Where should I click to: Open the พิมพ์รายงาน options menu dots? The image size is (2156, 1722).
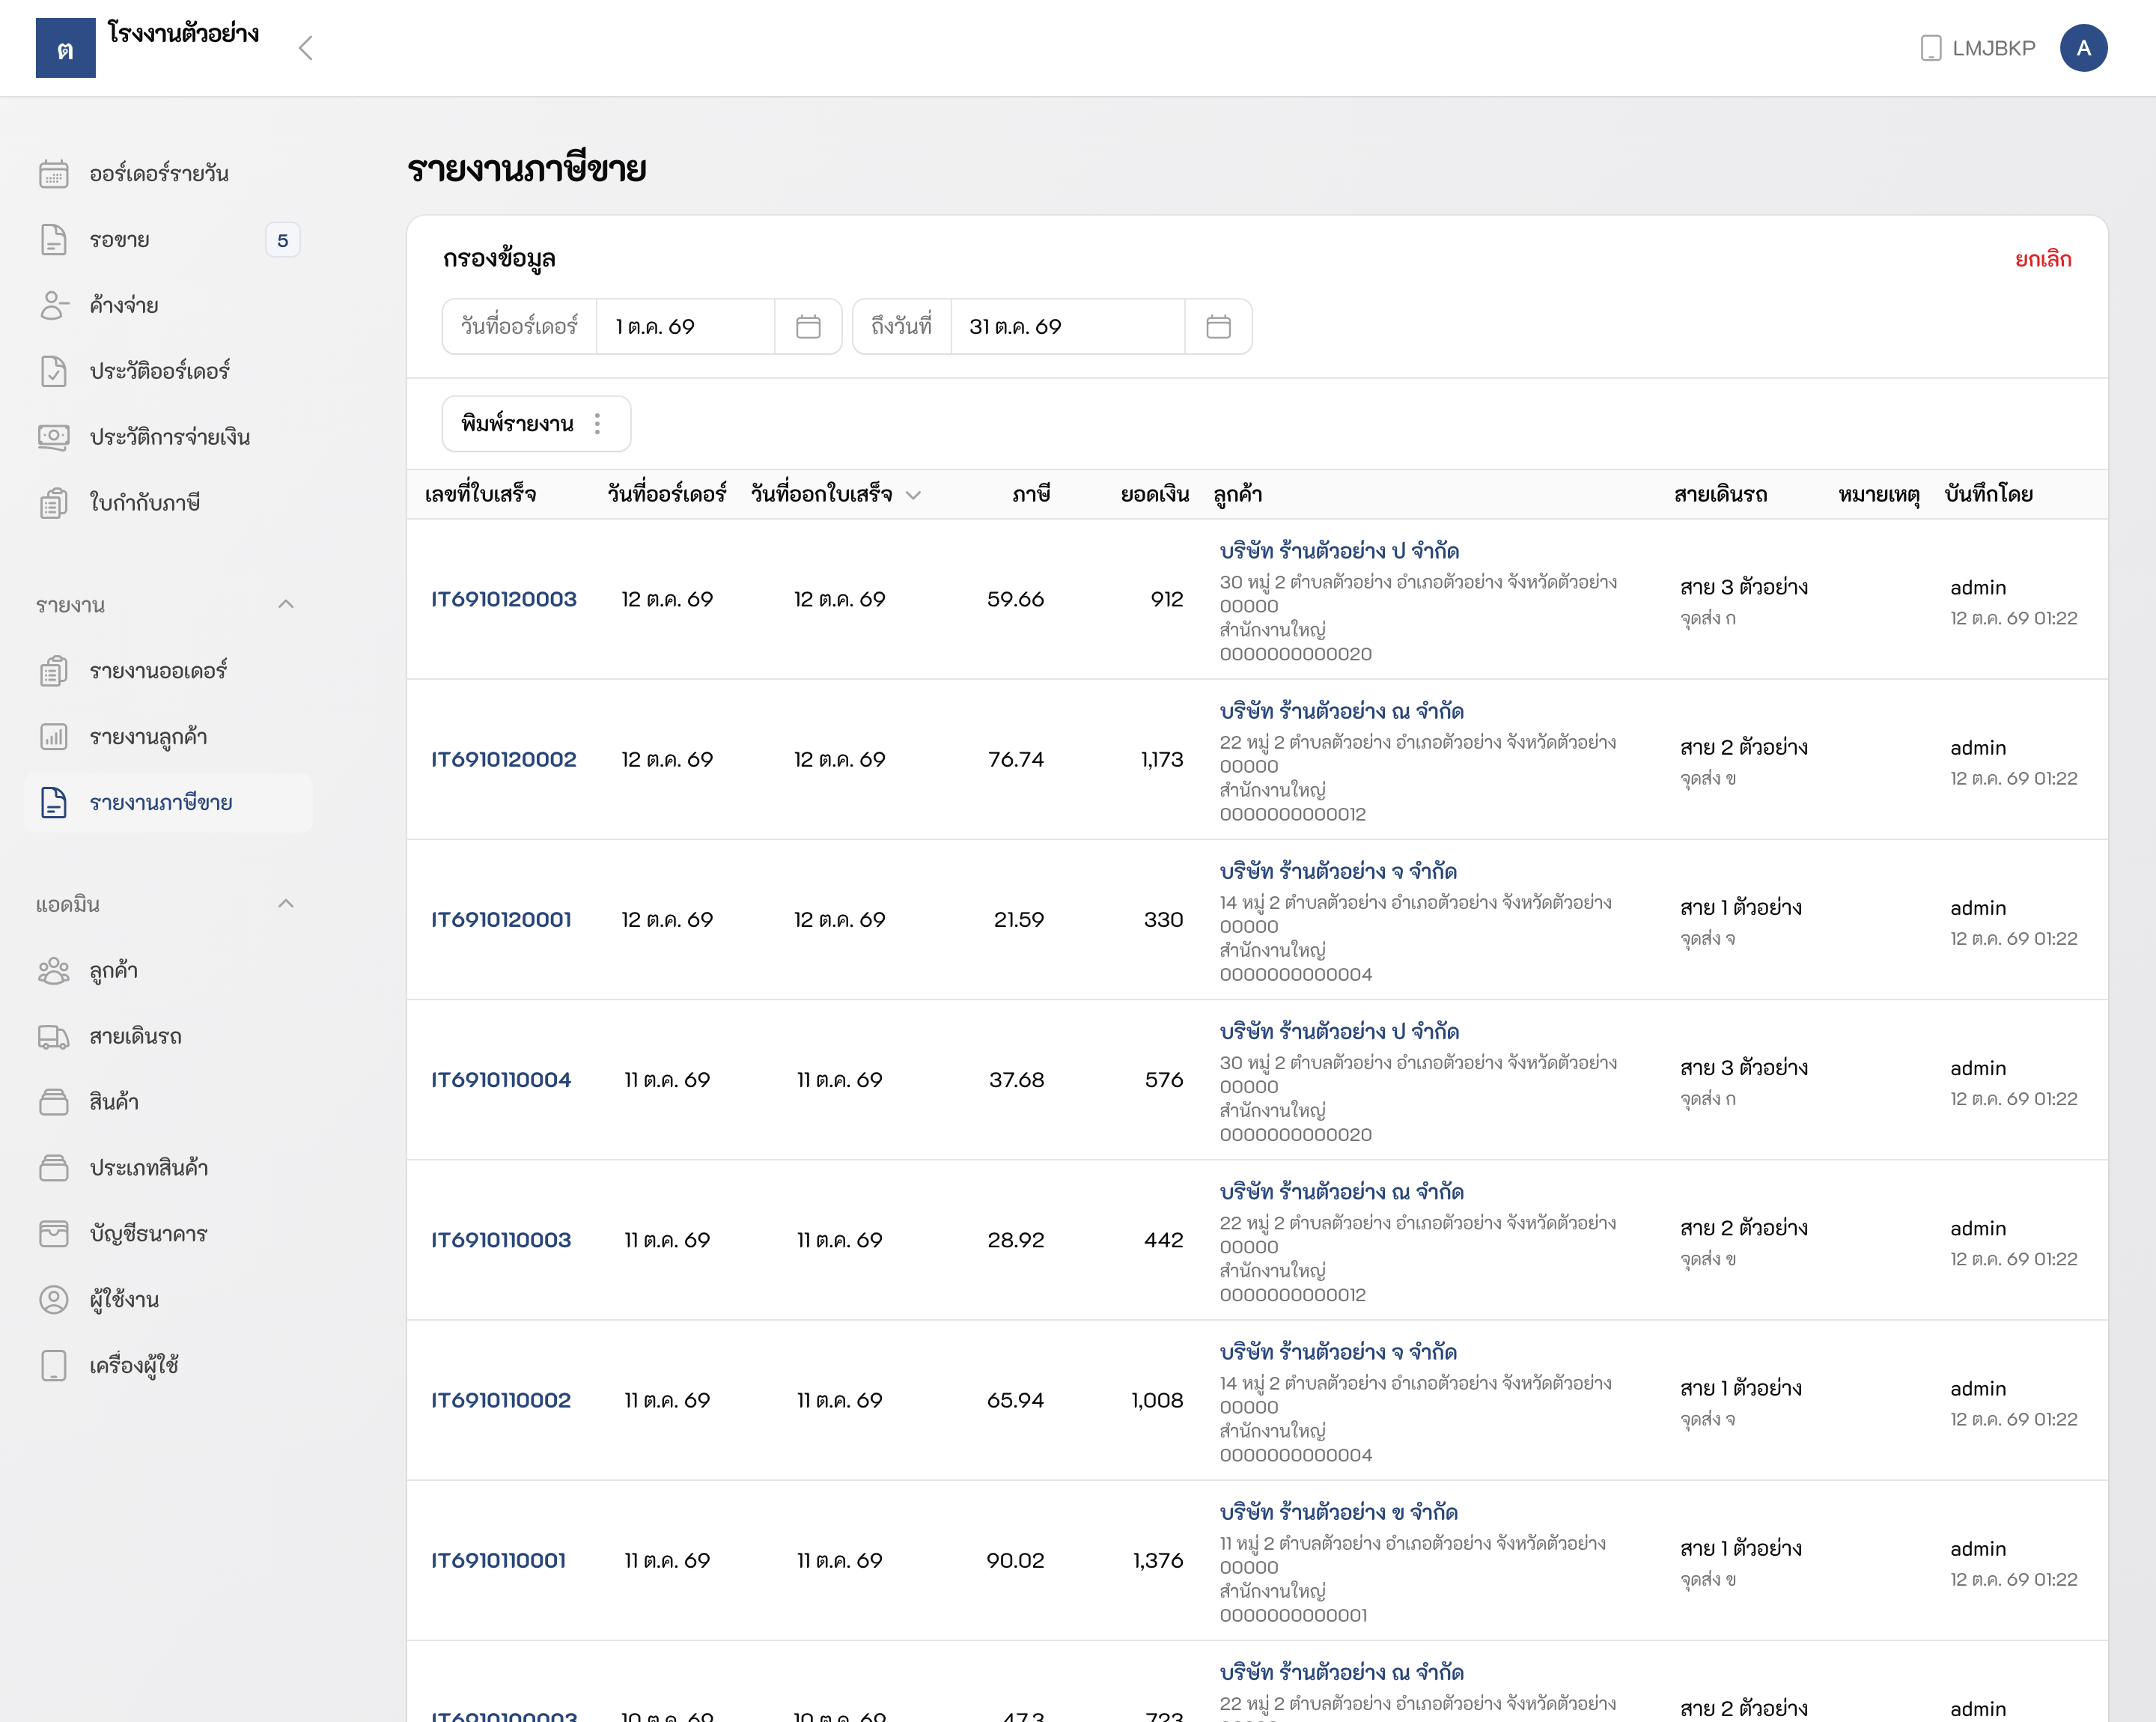click(x=598, y=424)
